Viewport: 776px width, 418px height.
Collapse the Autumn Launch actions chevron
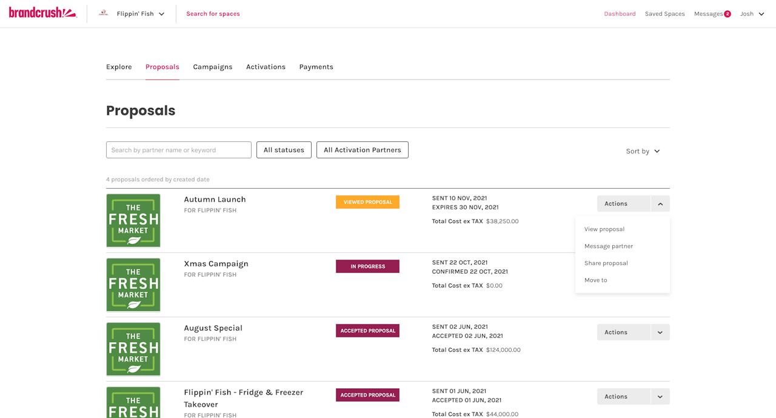coord(660,204)
